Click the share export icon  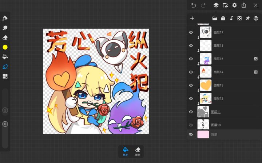tap(244, 5)
